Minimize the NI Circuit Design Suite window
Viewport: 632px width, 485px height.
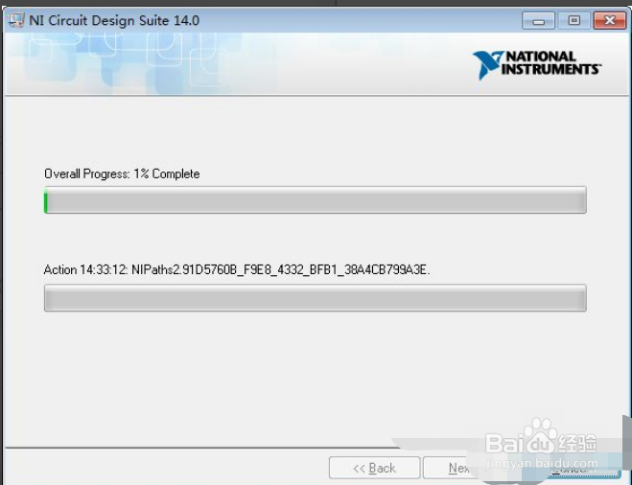tap(538, 20)
